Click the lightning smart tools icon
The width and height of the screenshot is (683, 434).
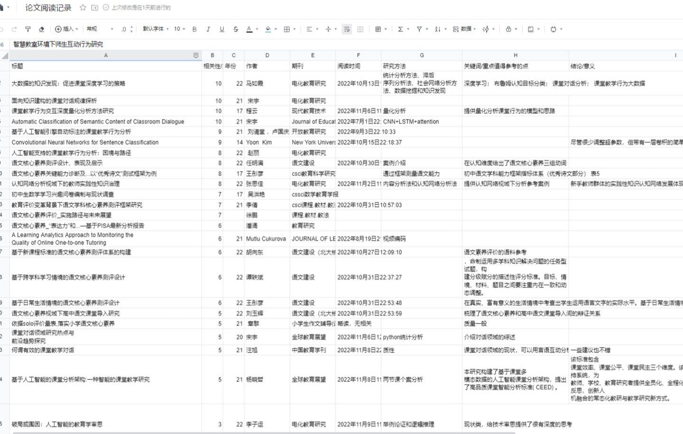[x=486, y=29]
